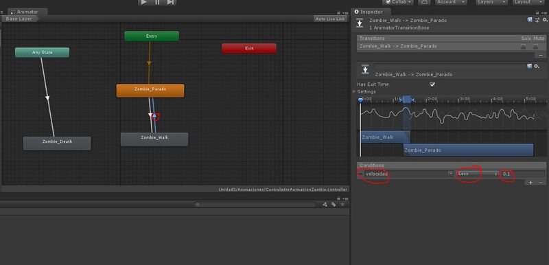
Task: Remove condition with the minus button
Action: [x=541, y=183]
